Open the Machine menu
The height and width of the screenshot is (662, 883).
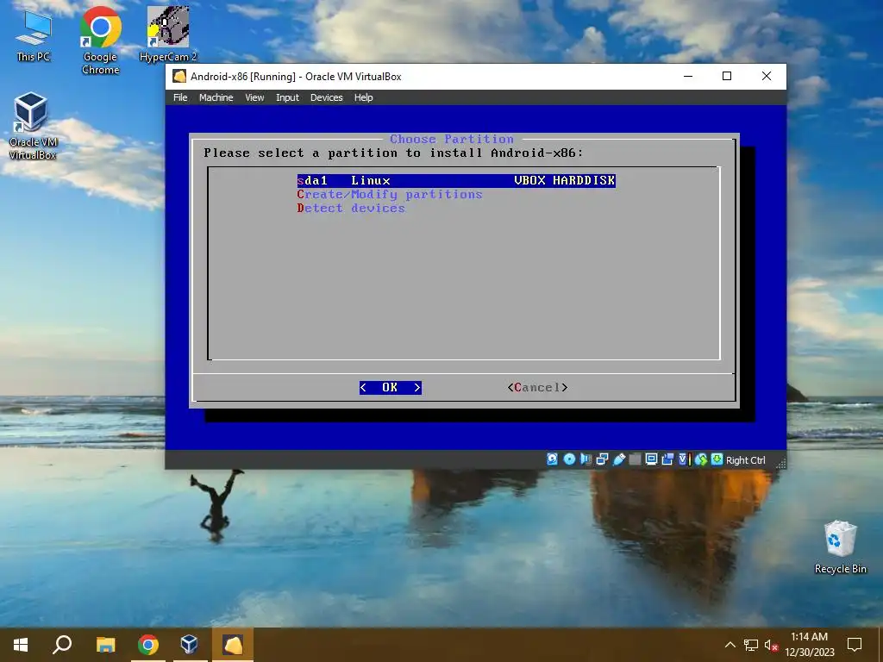(216, 97)
